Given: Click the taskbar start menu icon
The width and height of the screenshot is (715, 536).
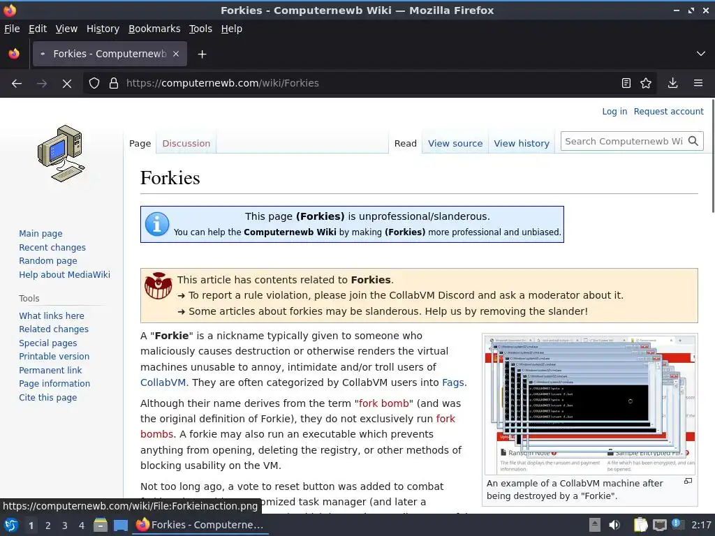Looking at the screenshot, I should [x=11, y=525].
